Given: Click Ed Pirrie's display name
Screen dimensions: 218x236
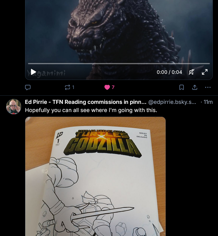Looking at the screenshot, I should (x=86, y=102).
